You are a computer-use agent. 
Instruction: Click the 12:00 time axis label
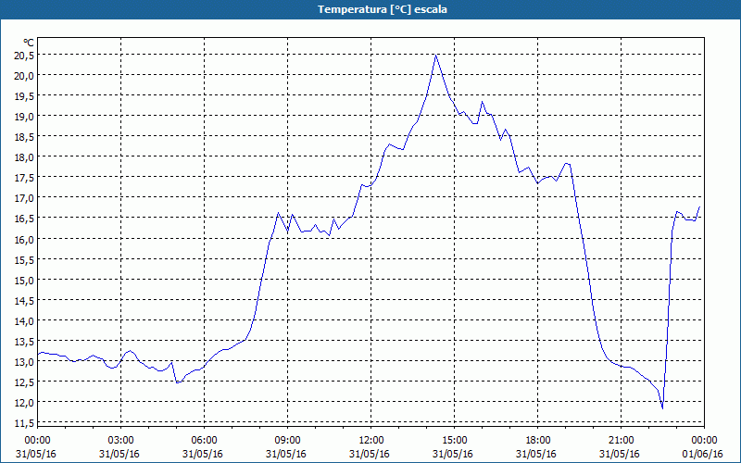click(371, 441)
